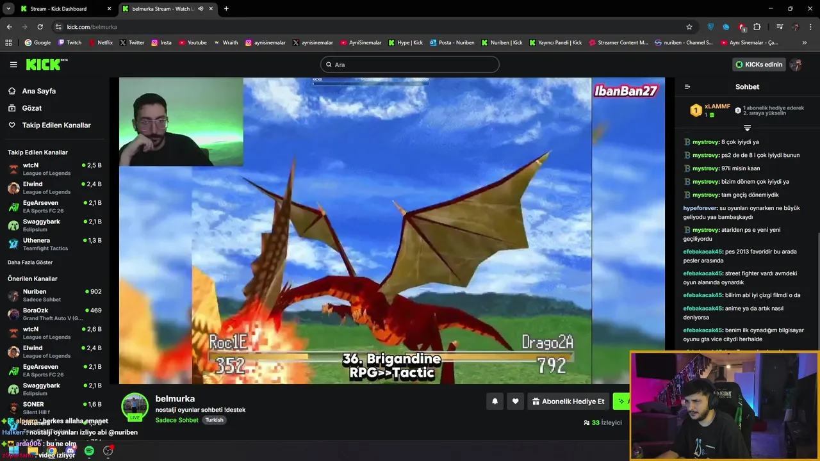The width and height of the screenshot is (820, 461).
Task: Close the Stream - Kick Dashboard tab
Action: click(x=109, y=9)
